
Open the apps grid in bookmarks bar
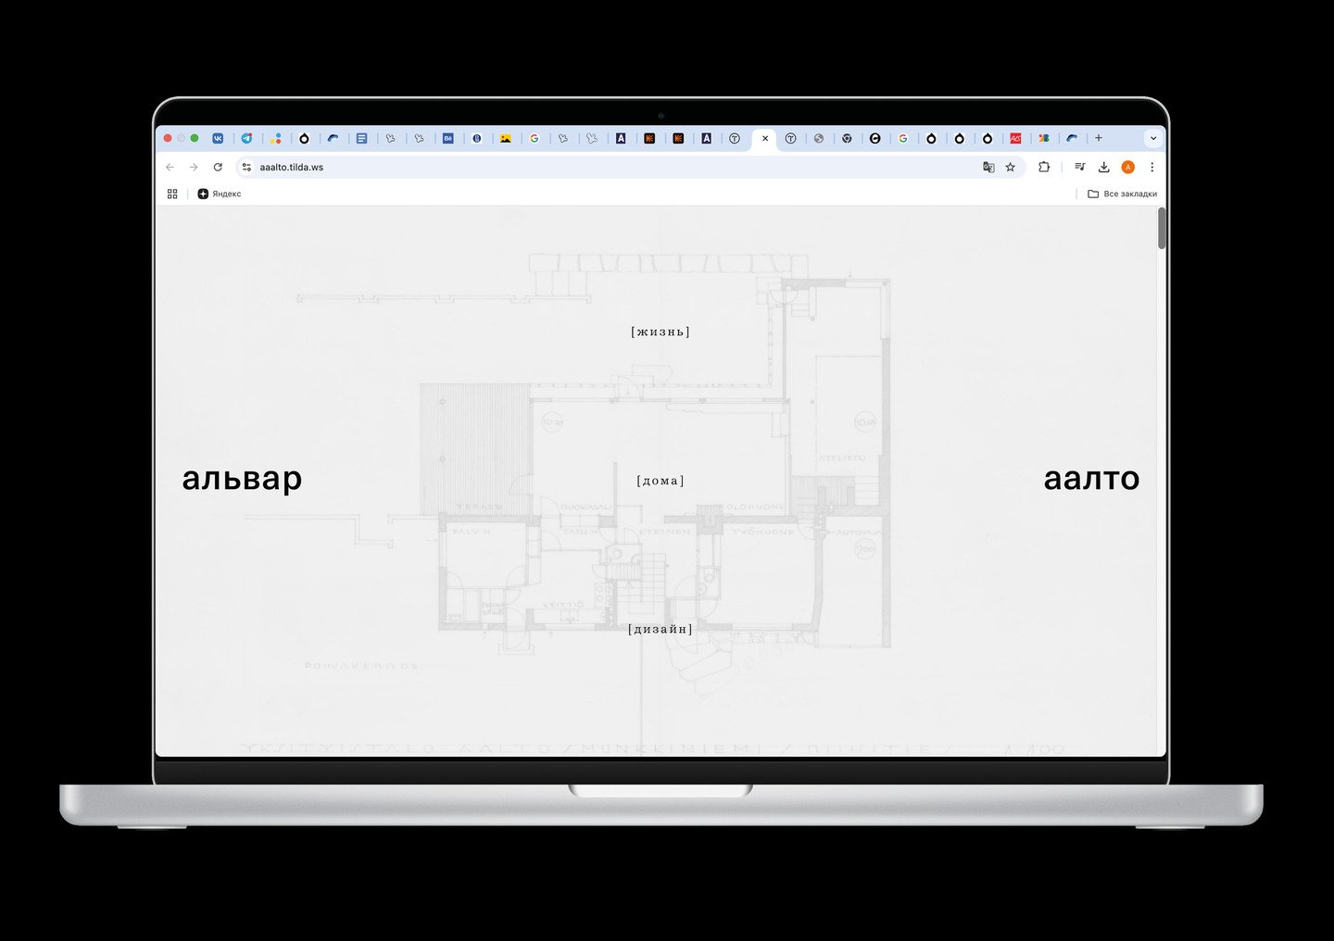pyautogui.click(x=172, y=194)
